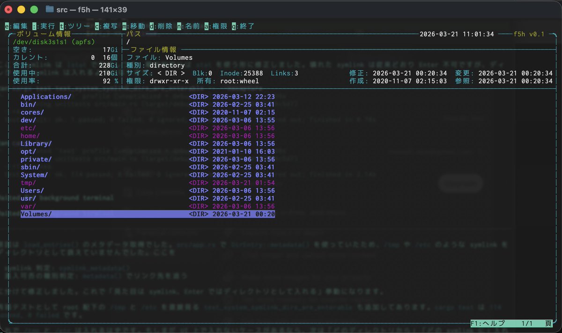
Task: Click the 種別 directory value
Action: 167,65
